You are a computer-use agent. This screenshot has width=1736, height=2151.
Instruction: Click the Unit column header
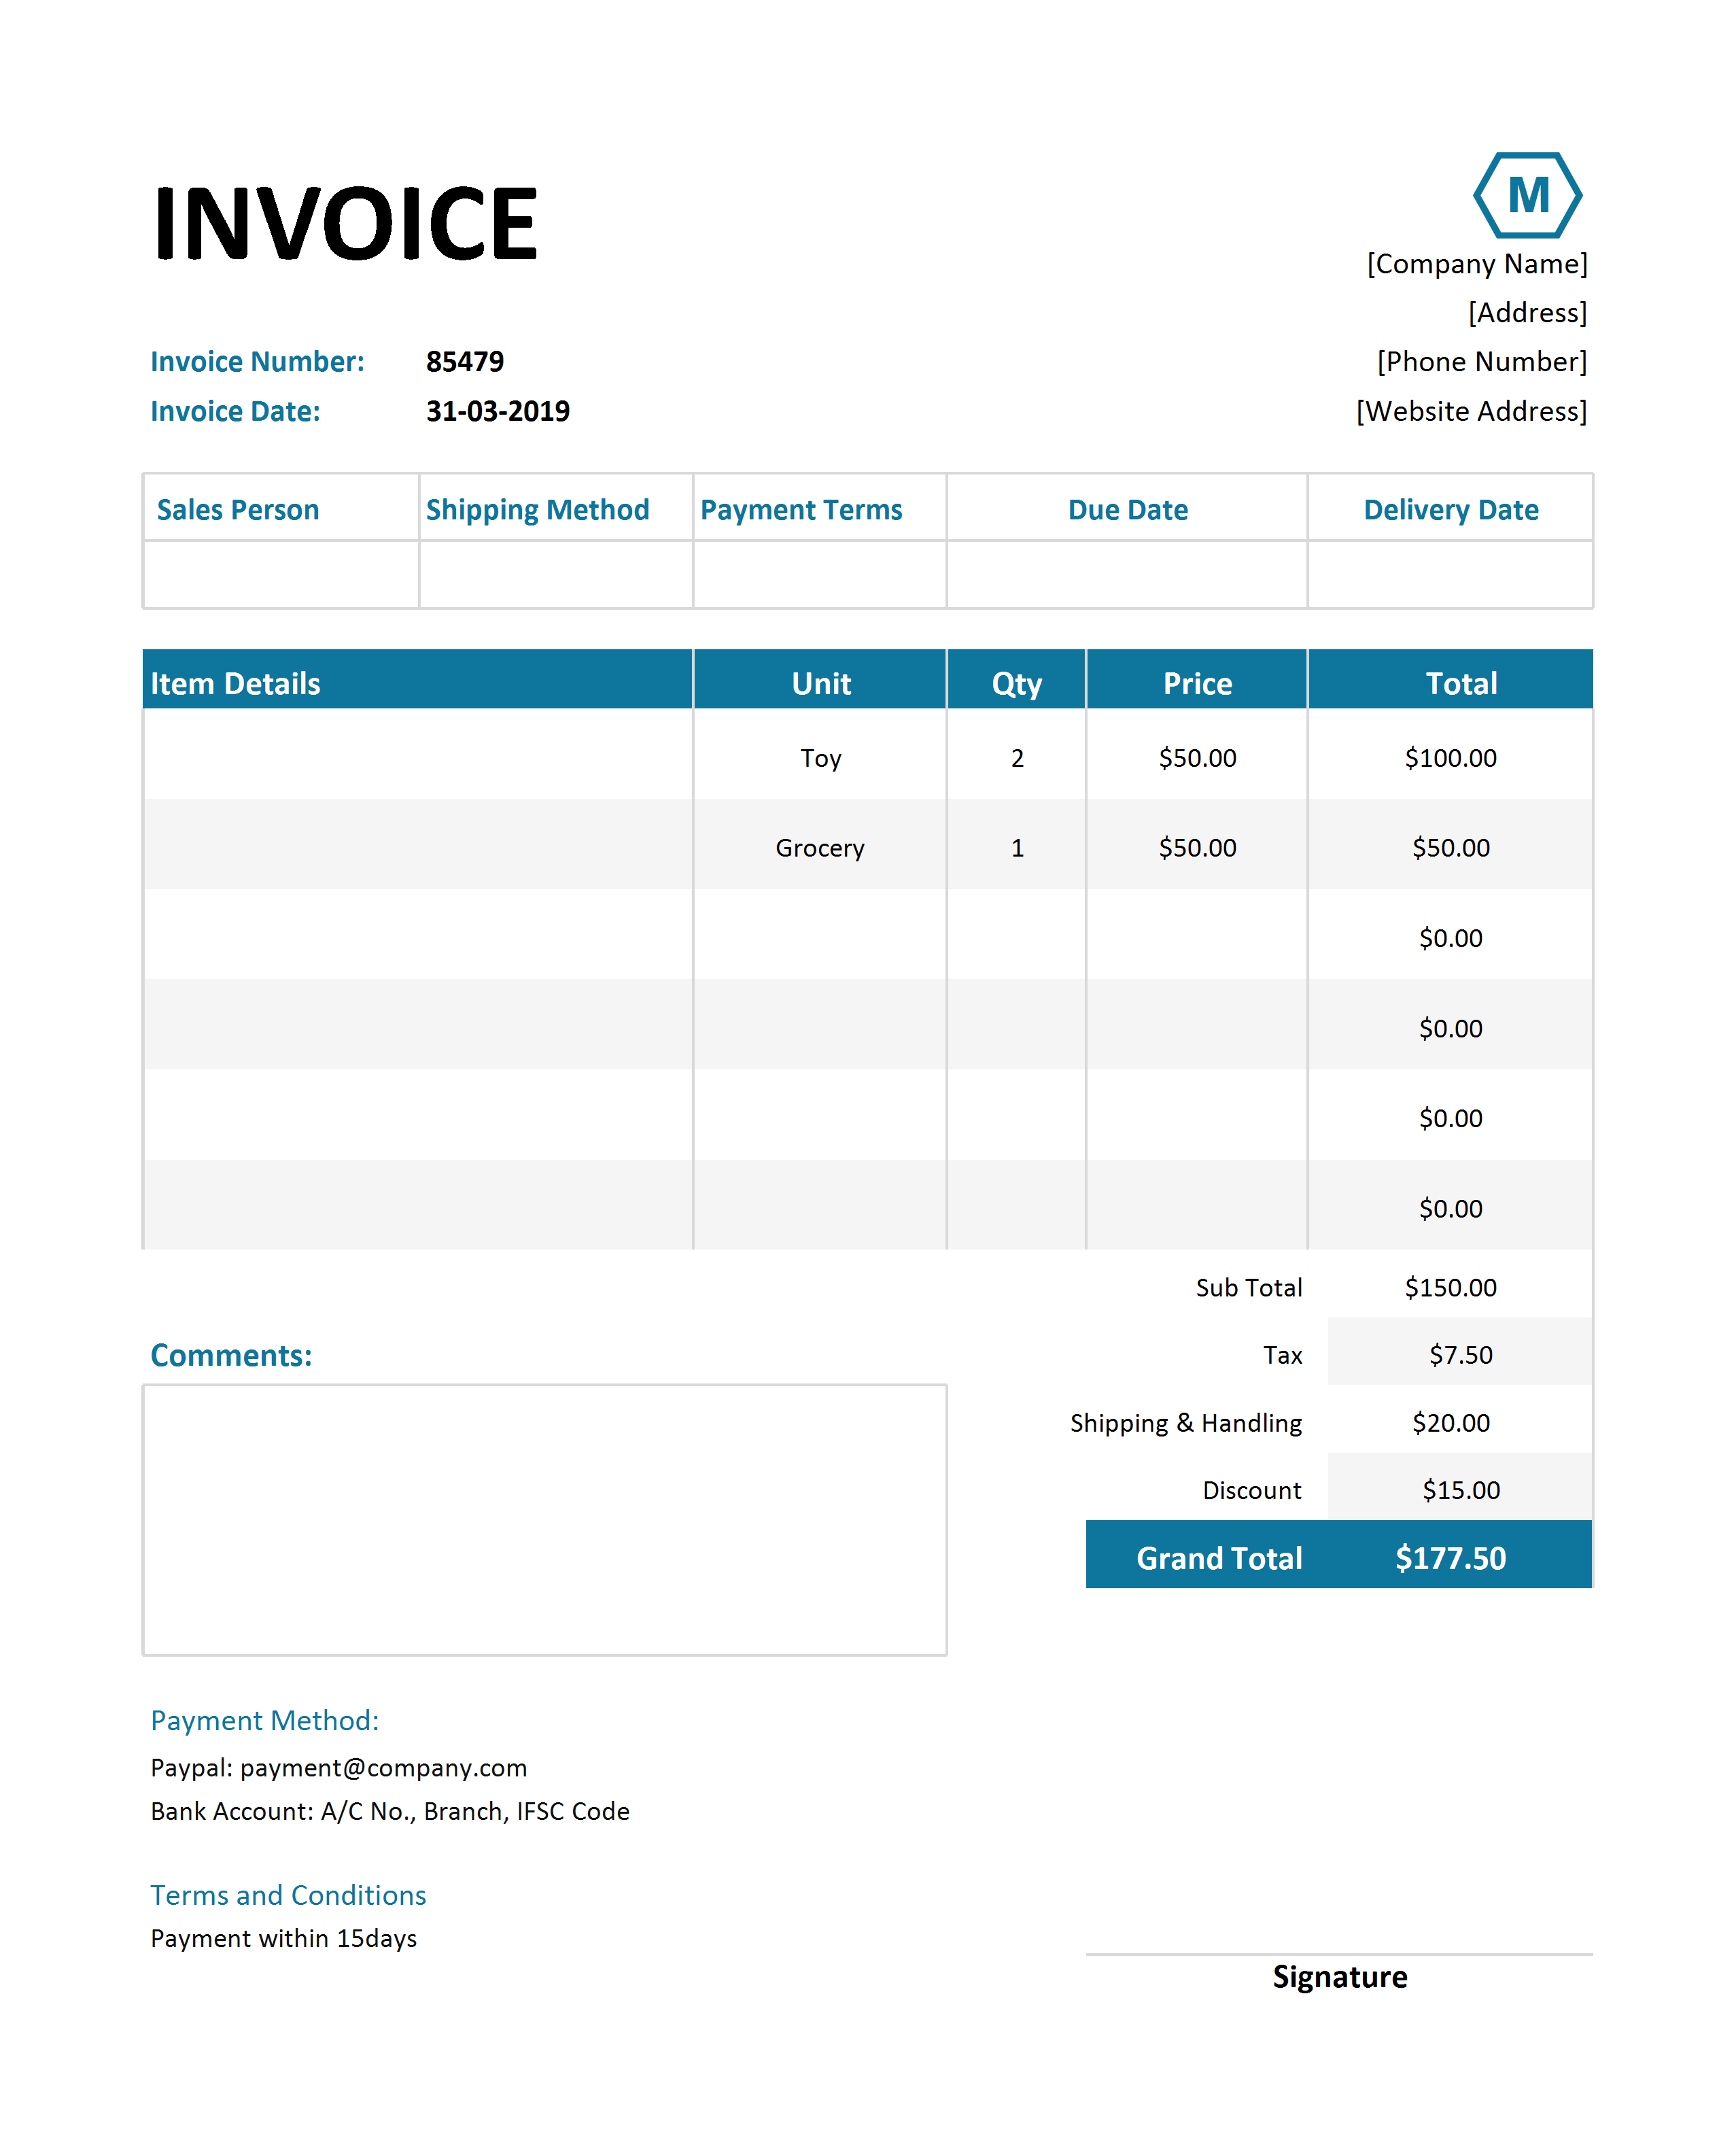820,680
